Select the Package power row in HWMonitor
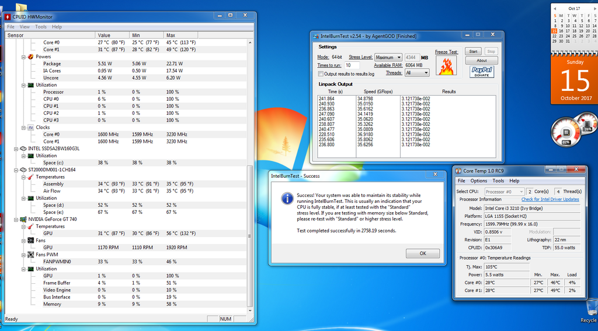 tap(126, 64)
